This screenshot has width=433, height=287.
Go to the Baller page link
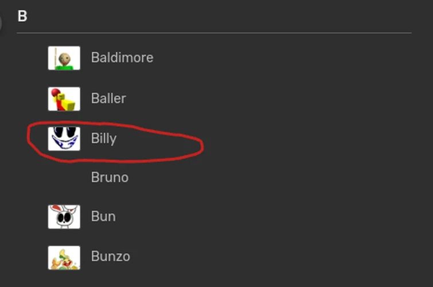108,99
